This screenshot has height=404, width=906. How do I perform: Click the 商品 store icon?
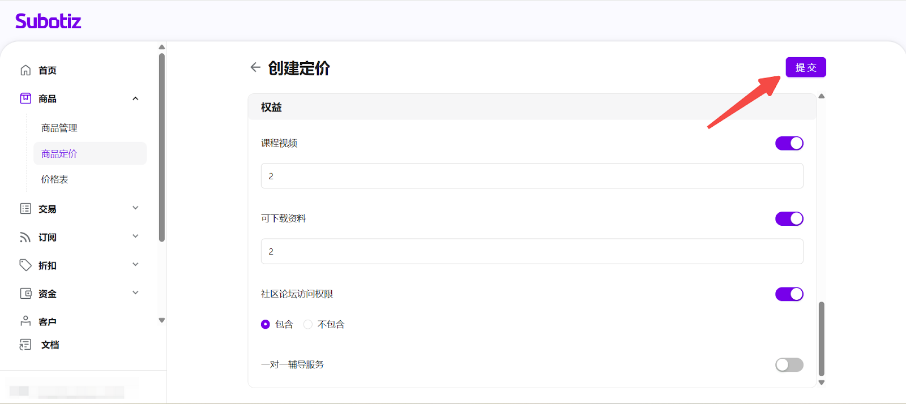point(25,98)
